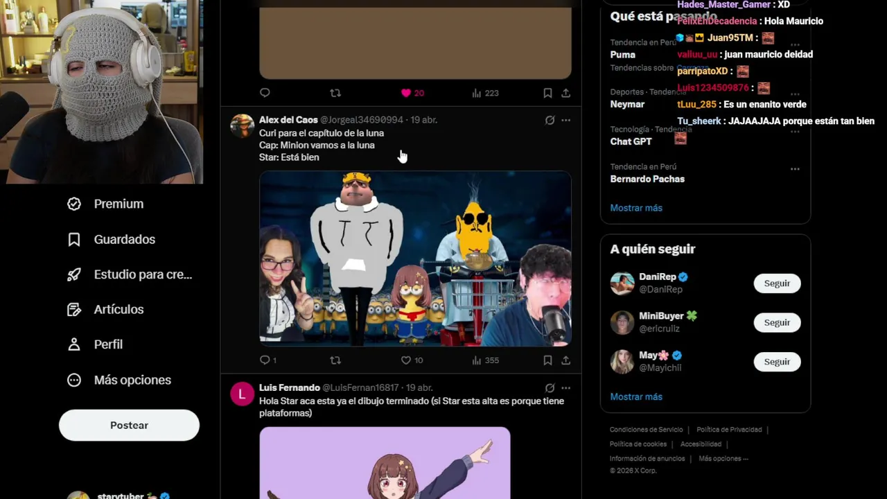The width and height of the screenshot is (887, 499).
Task: Open Grok icon on Luis Fernando post
Action: 550,388
